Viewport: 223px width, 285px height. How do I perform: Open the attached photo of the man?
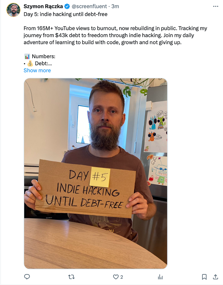click(96, 173)
